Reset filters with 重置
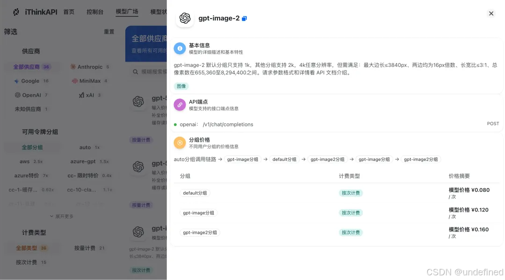 109,32
